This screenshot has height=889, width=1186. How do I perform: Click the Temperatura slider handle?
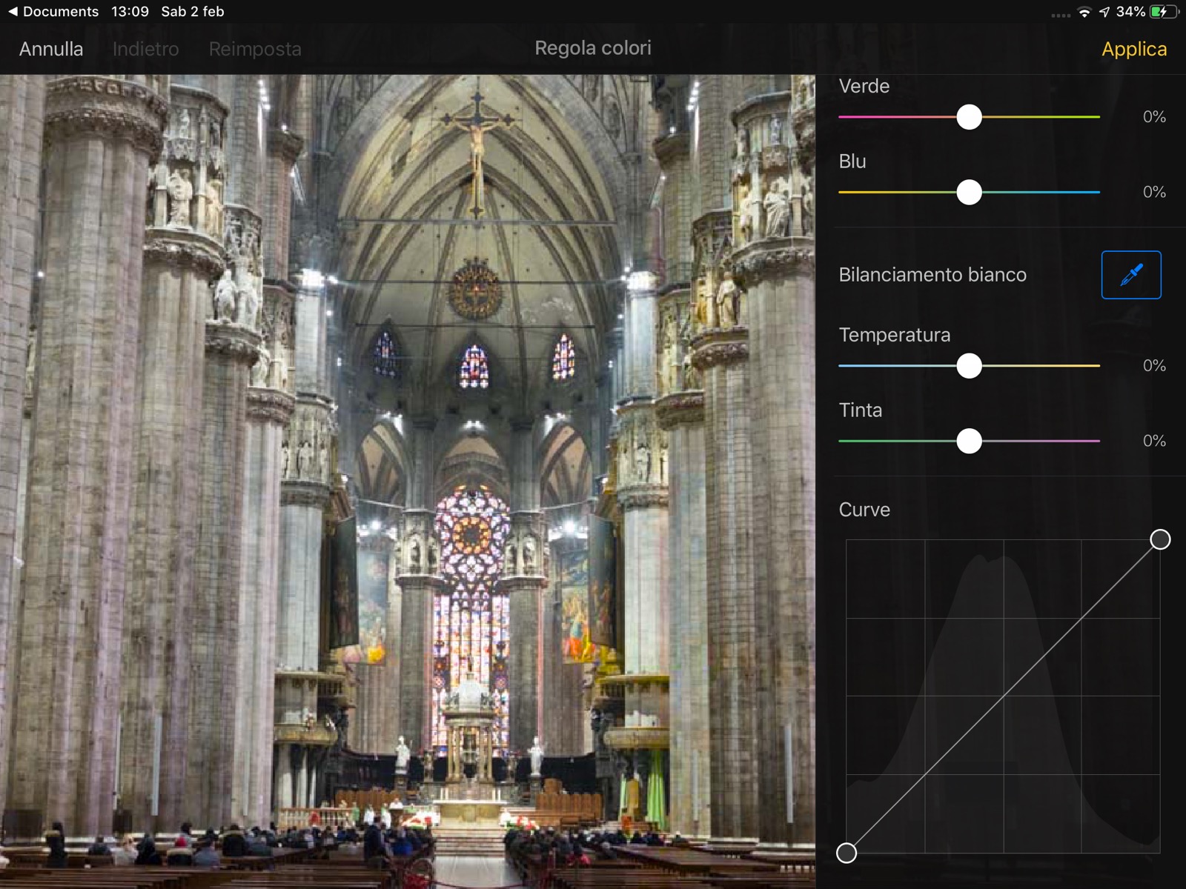[x=969, y=366]
